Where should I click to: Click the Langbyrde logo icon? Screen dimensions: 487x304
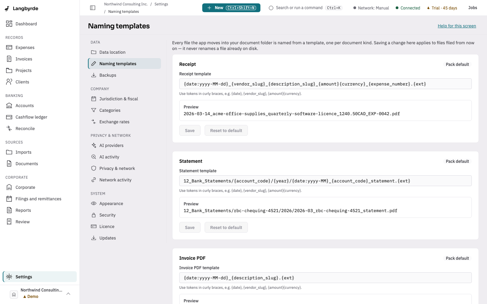[7, 9]
